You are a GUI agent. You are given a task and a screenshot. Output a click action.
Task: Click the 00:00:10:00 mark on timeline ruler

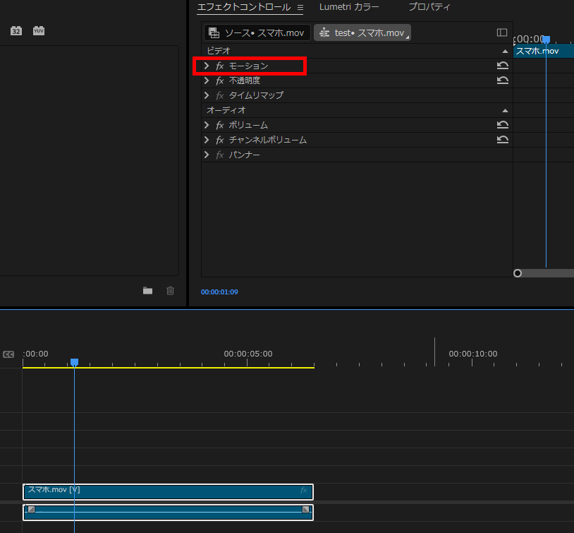pos(473,354)
